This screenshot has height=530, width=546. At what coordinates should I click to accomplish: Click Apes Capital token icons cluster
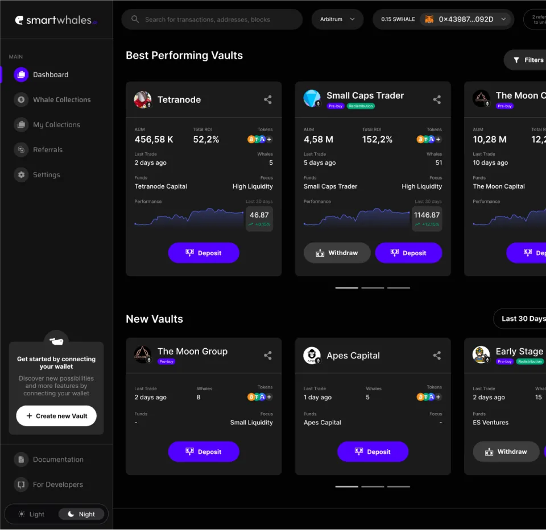point(429,397)
